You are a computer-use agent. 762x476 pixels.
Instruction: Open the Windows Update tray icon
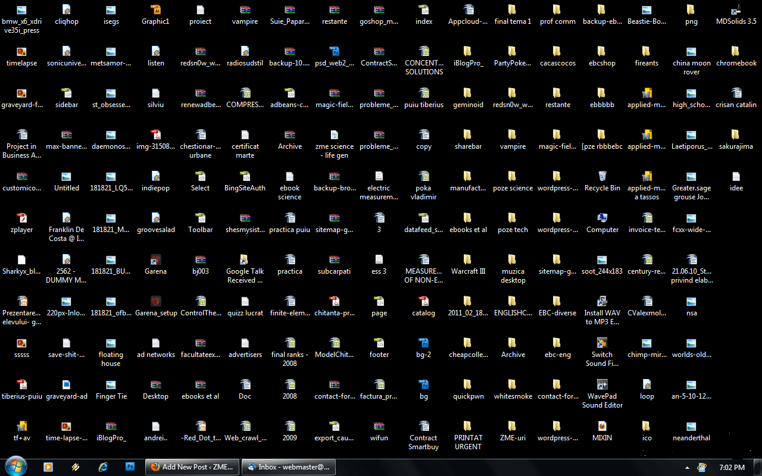tap(701, 467)
